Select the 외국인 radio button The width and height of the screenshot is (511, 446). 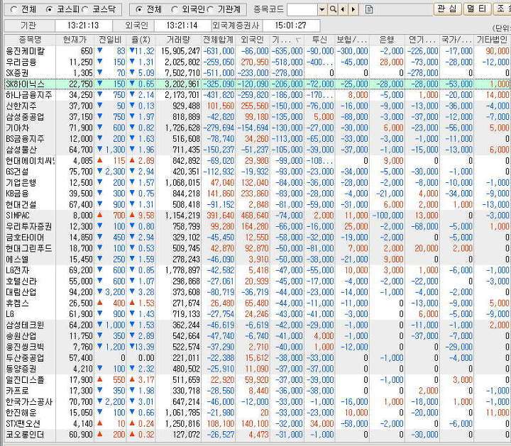(x=175, y=10)
